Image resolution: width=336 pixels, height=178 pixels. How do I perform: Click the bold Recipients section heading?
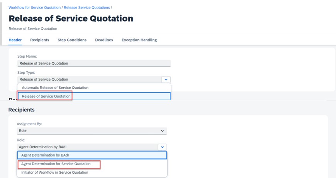point(21,110)
